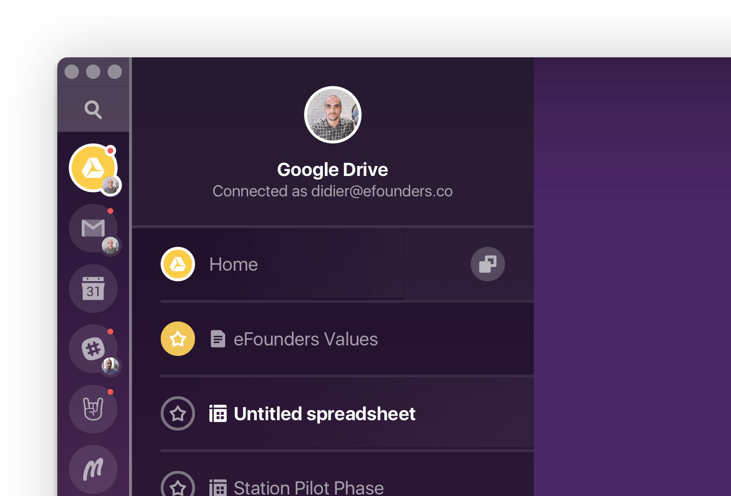Open the search icon in the sidebar
The height and width of the screenshot is (496, 731).
[93, 109]
